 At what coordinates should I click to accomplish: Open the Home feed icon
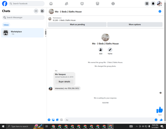[x=51, y=4]
